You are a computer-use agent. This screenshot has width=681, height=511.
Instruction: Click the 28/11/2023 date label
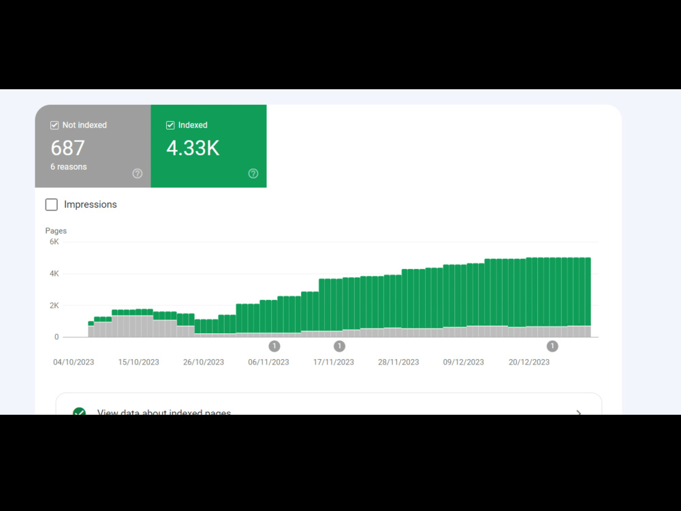(398, 362)
